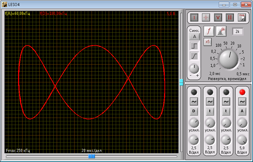Toggle AC coupling on the first channel
This screenshot has width=253, height=162.
click(194, 101)
